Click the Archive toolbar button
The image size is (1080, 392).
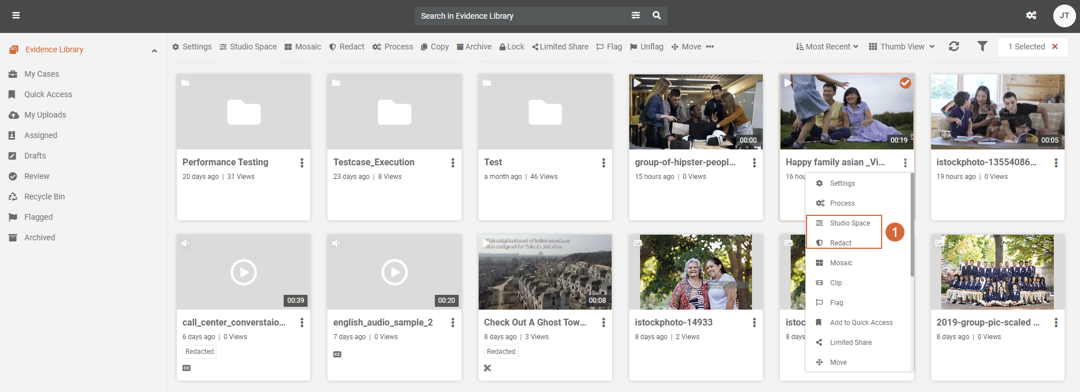tap(474, 47)
